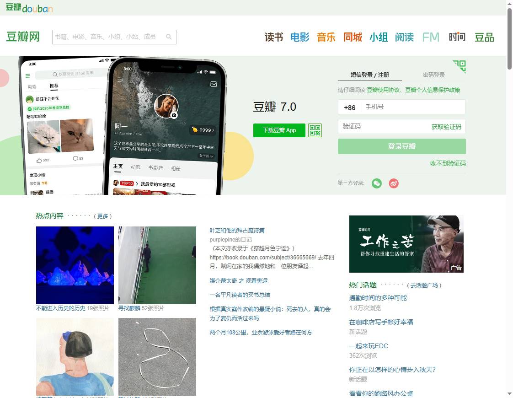Viewport: 513px width, 398px height.
Task: Open the 豆瓣个人信息保护政策 link
Action: 433,90
